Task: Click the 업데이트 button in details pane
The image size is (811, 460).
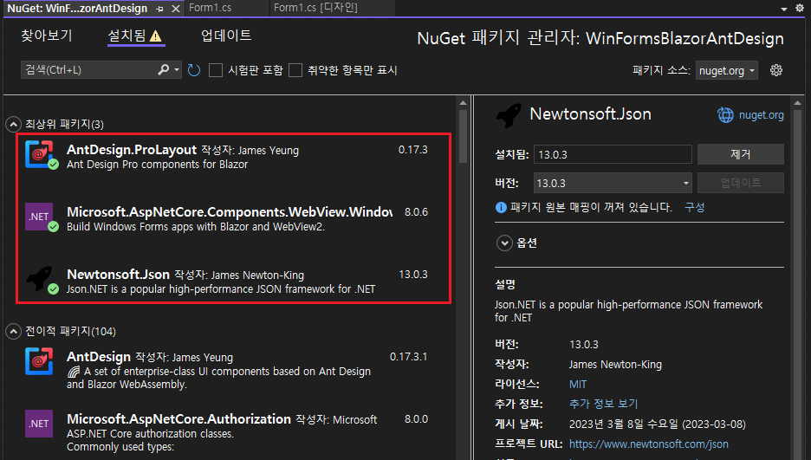Action: click(x=740, y=183)
